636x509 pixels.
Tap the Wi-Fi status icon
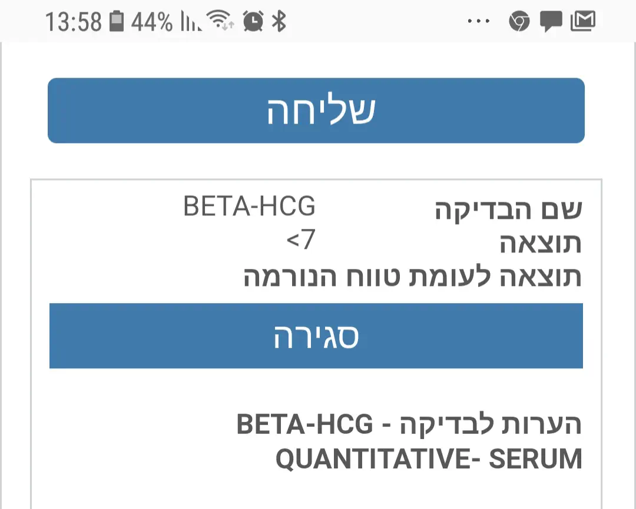pos(221,22)
